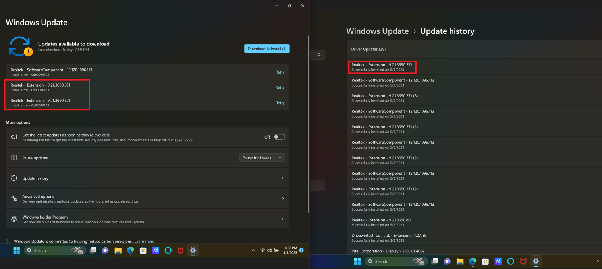Open Start menu in left window's taskbar
The image size is (602, 269).
17,250
